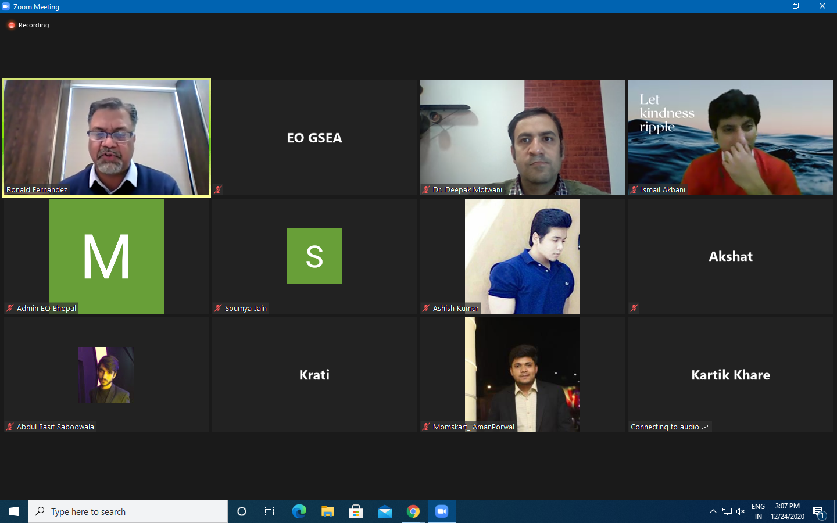Click the Type here to search box
The width and height of the screenshot is (837, 523).
(x=128, y=511)
